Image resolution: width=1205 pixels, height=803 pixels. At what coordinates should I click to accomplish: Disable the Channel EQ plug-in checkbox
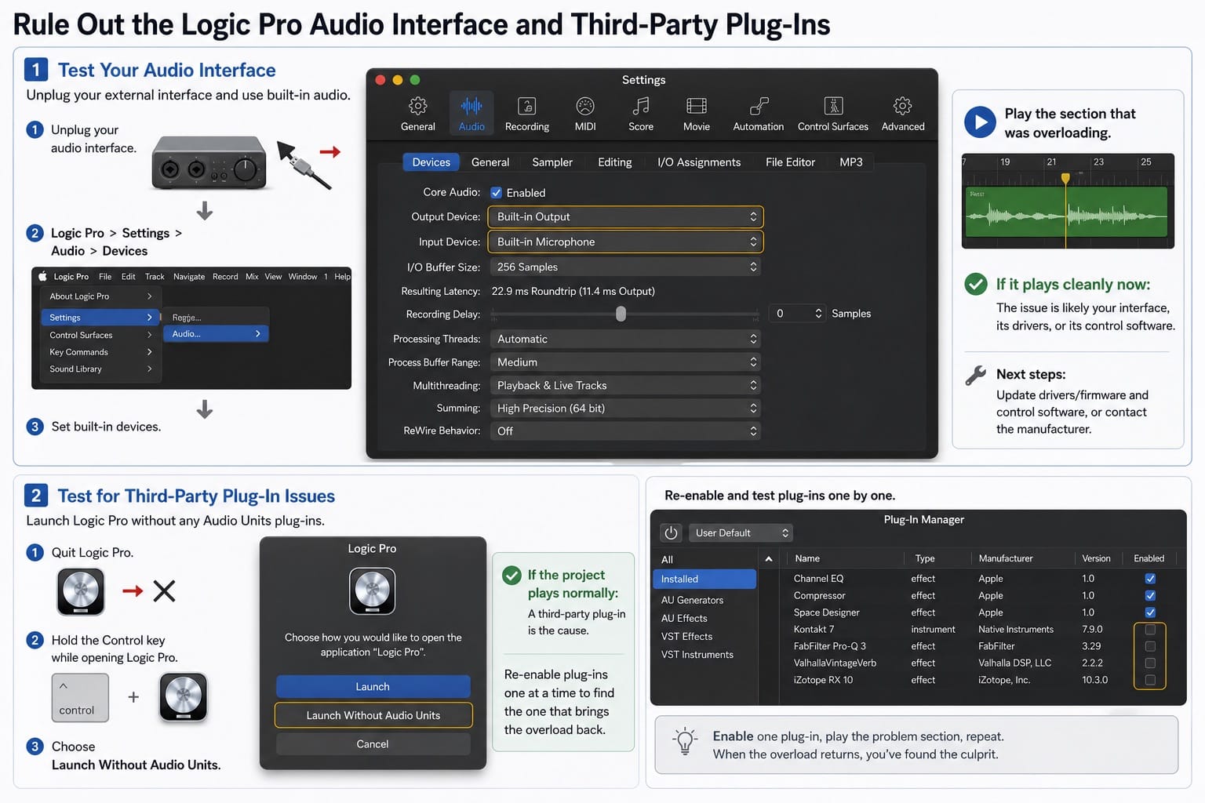click(1150, 579)
